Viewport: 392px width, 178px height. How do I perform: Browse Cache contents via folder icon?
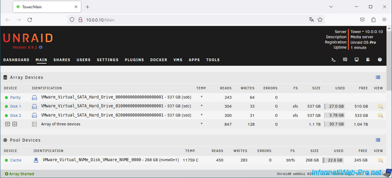[380, 160]
